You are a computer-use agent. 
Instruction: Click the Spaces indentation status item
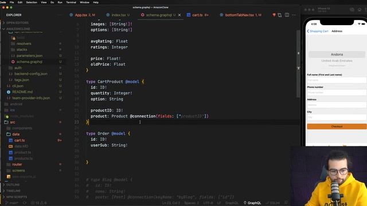pyautogui.click(x=192, y=203)
